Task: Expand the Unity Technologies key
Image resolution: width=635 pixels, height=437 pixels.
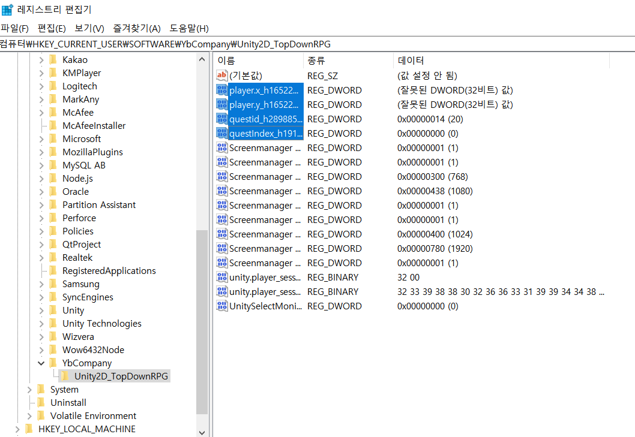Action: click(x=41, y=324)
